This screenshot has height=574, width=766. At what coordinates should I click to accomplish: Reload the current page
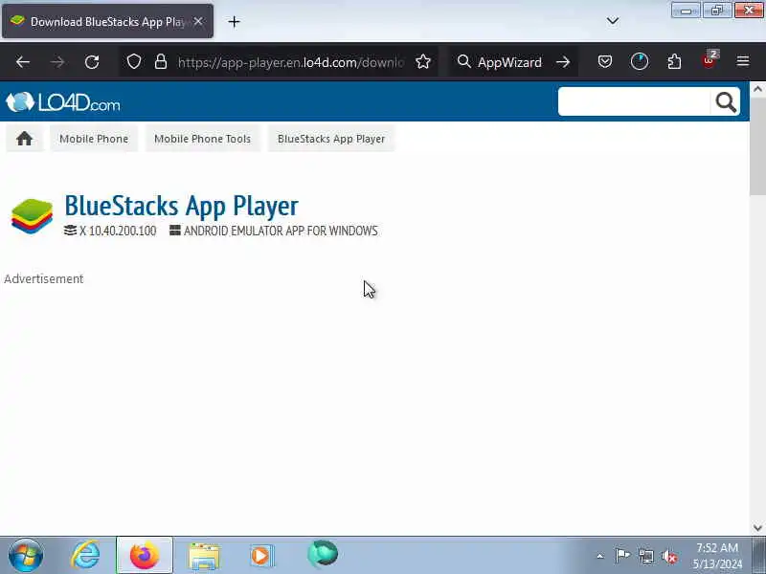click(x=92, y=62)
